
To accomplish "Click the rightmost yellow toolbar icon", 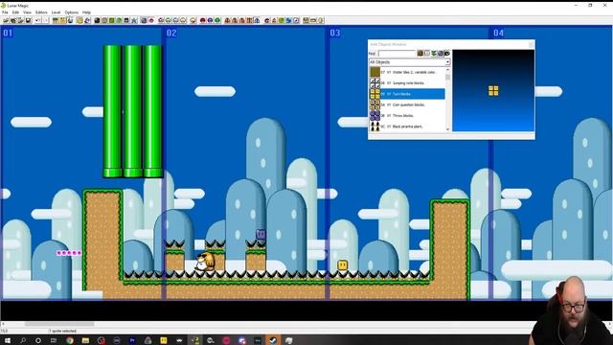I will point(320,20).
